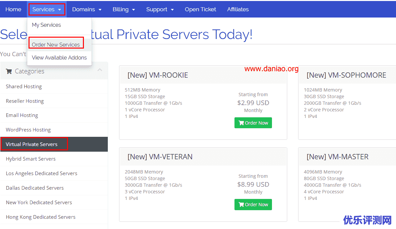
Task: Collapse the Categories panel using chevron
Action: click(100, 70)
